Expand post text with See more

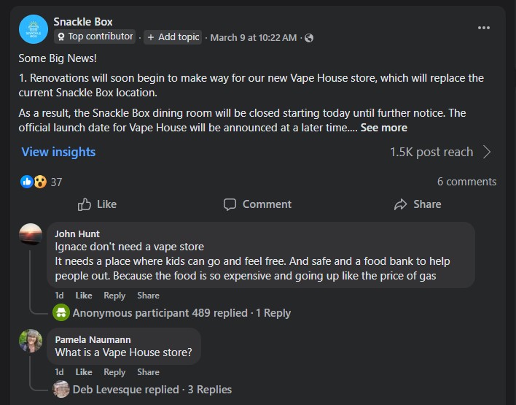(x=383, y=128)
